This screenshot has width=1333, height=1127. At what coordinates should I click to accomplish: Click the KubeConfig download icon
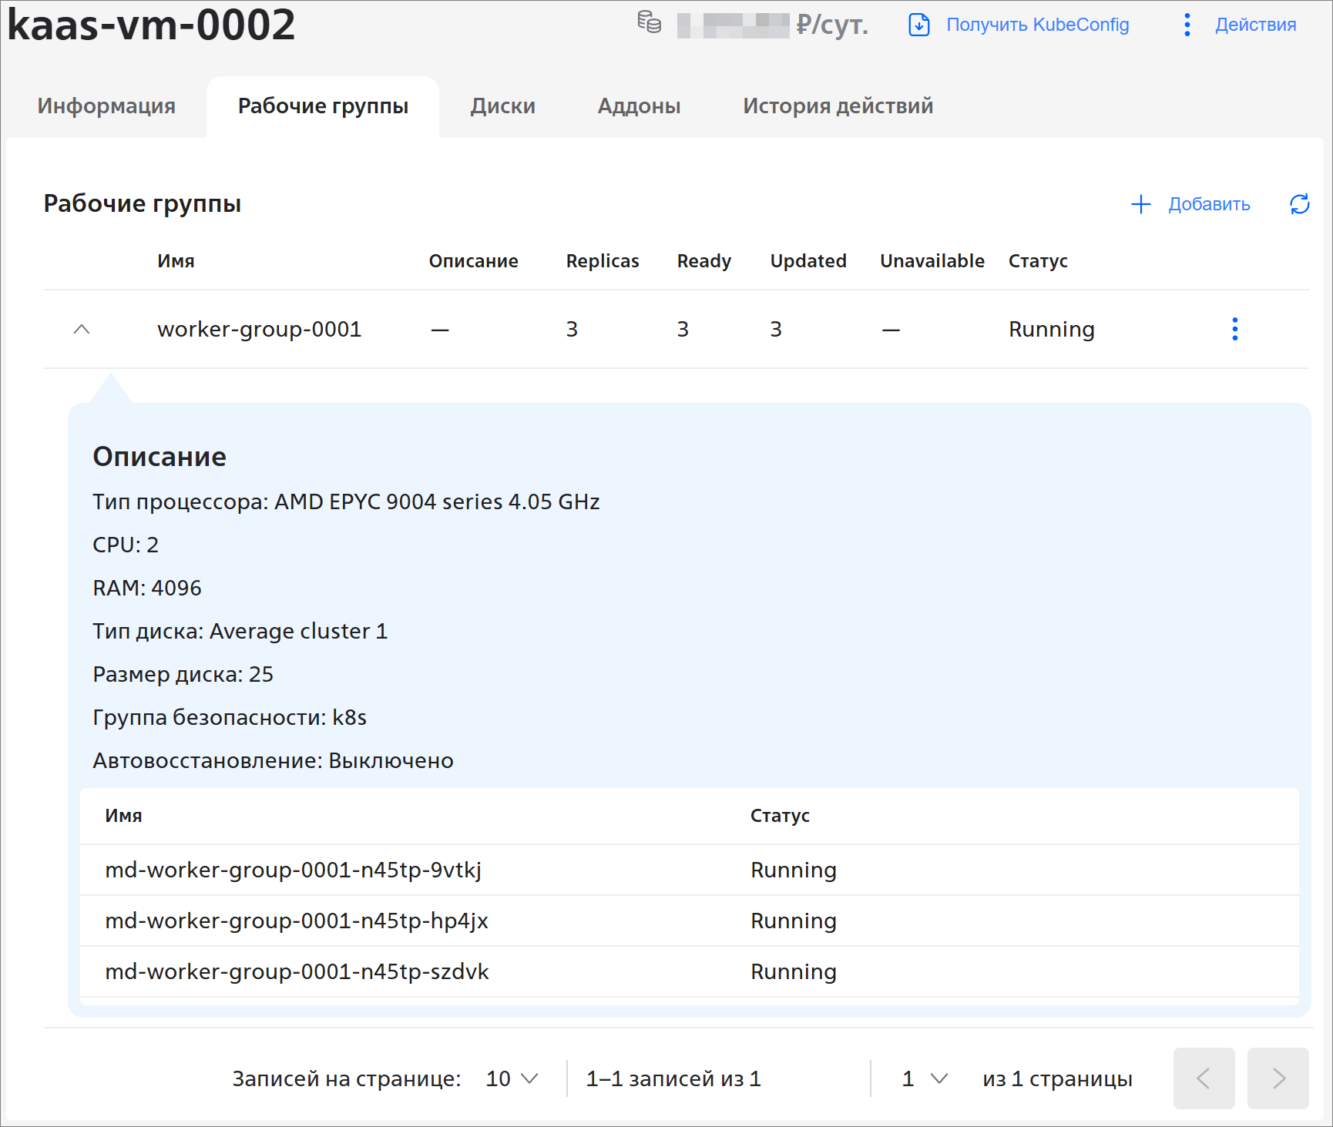[x=918, y=25]
